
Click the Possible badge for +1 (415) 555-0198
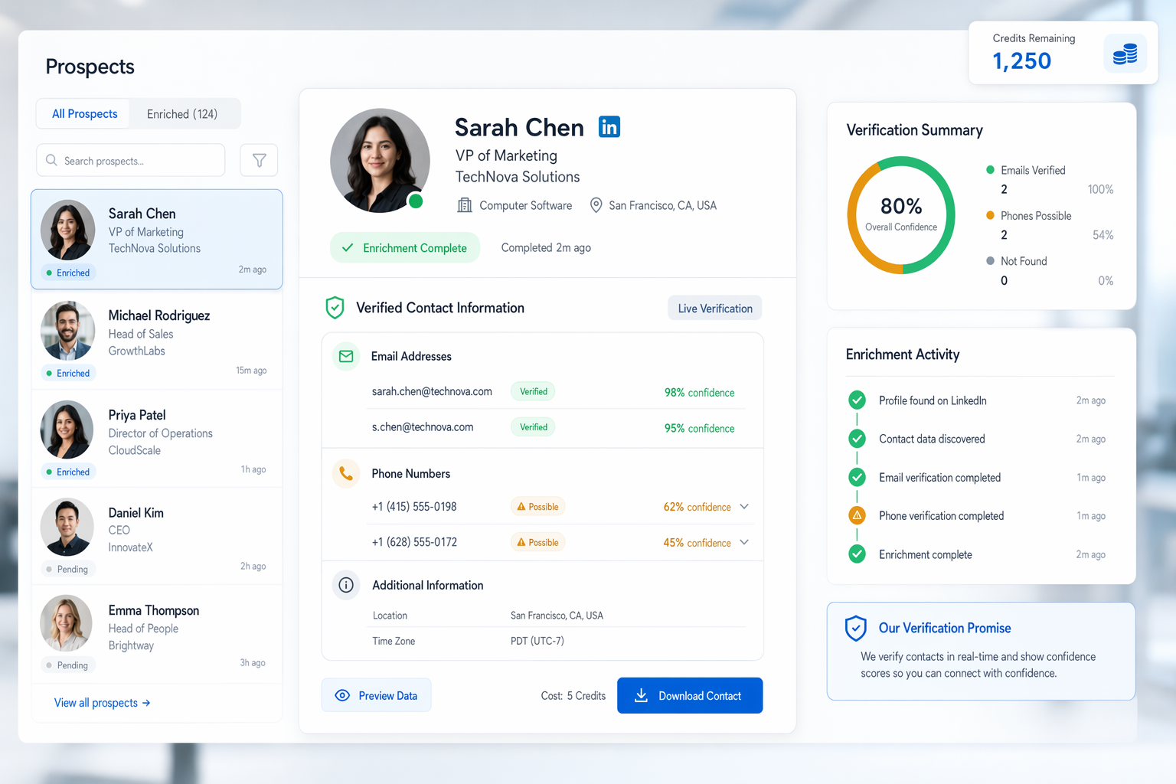click(x=537, y=507)
